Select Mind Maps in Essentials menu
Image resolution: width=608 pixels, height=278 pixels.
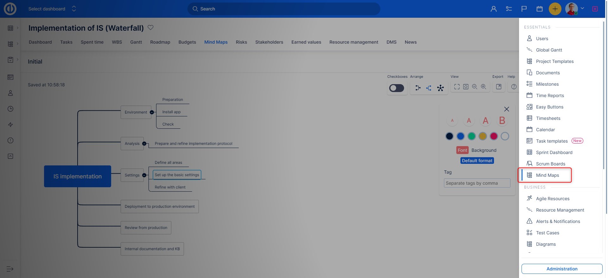547,175
